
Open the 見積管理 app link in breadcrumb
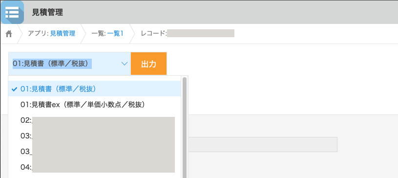point(63,34)
